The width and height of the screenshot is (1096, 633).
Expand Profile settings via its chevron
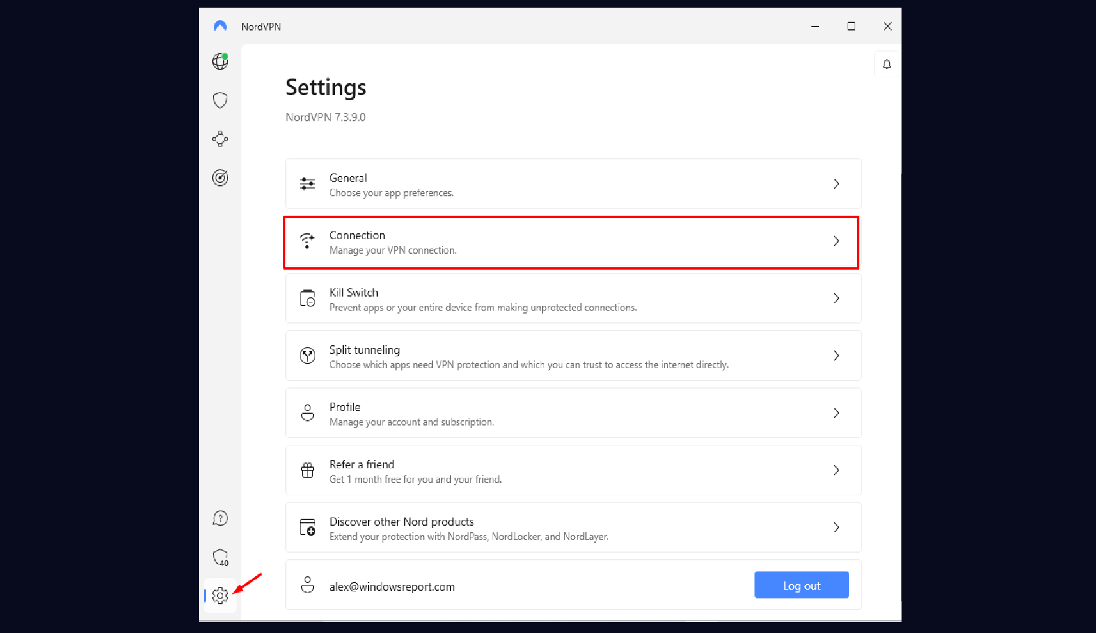coord(836,413)
